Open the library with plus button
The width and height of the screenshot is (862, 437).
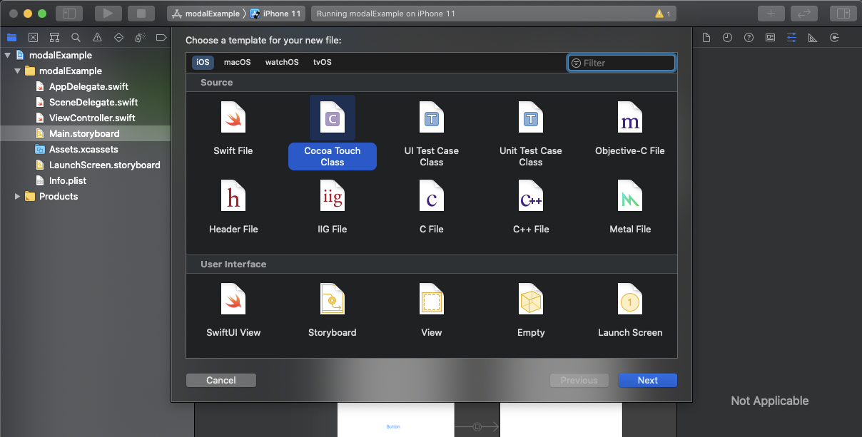click(771, 14)
